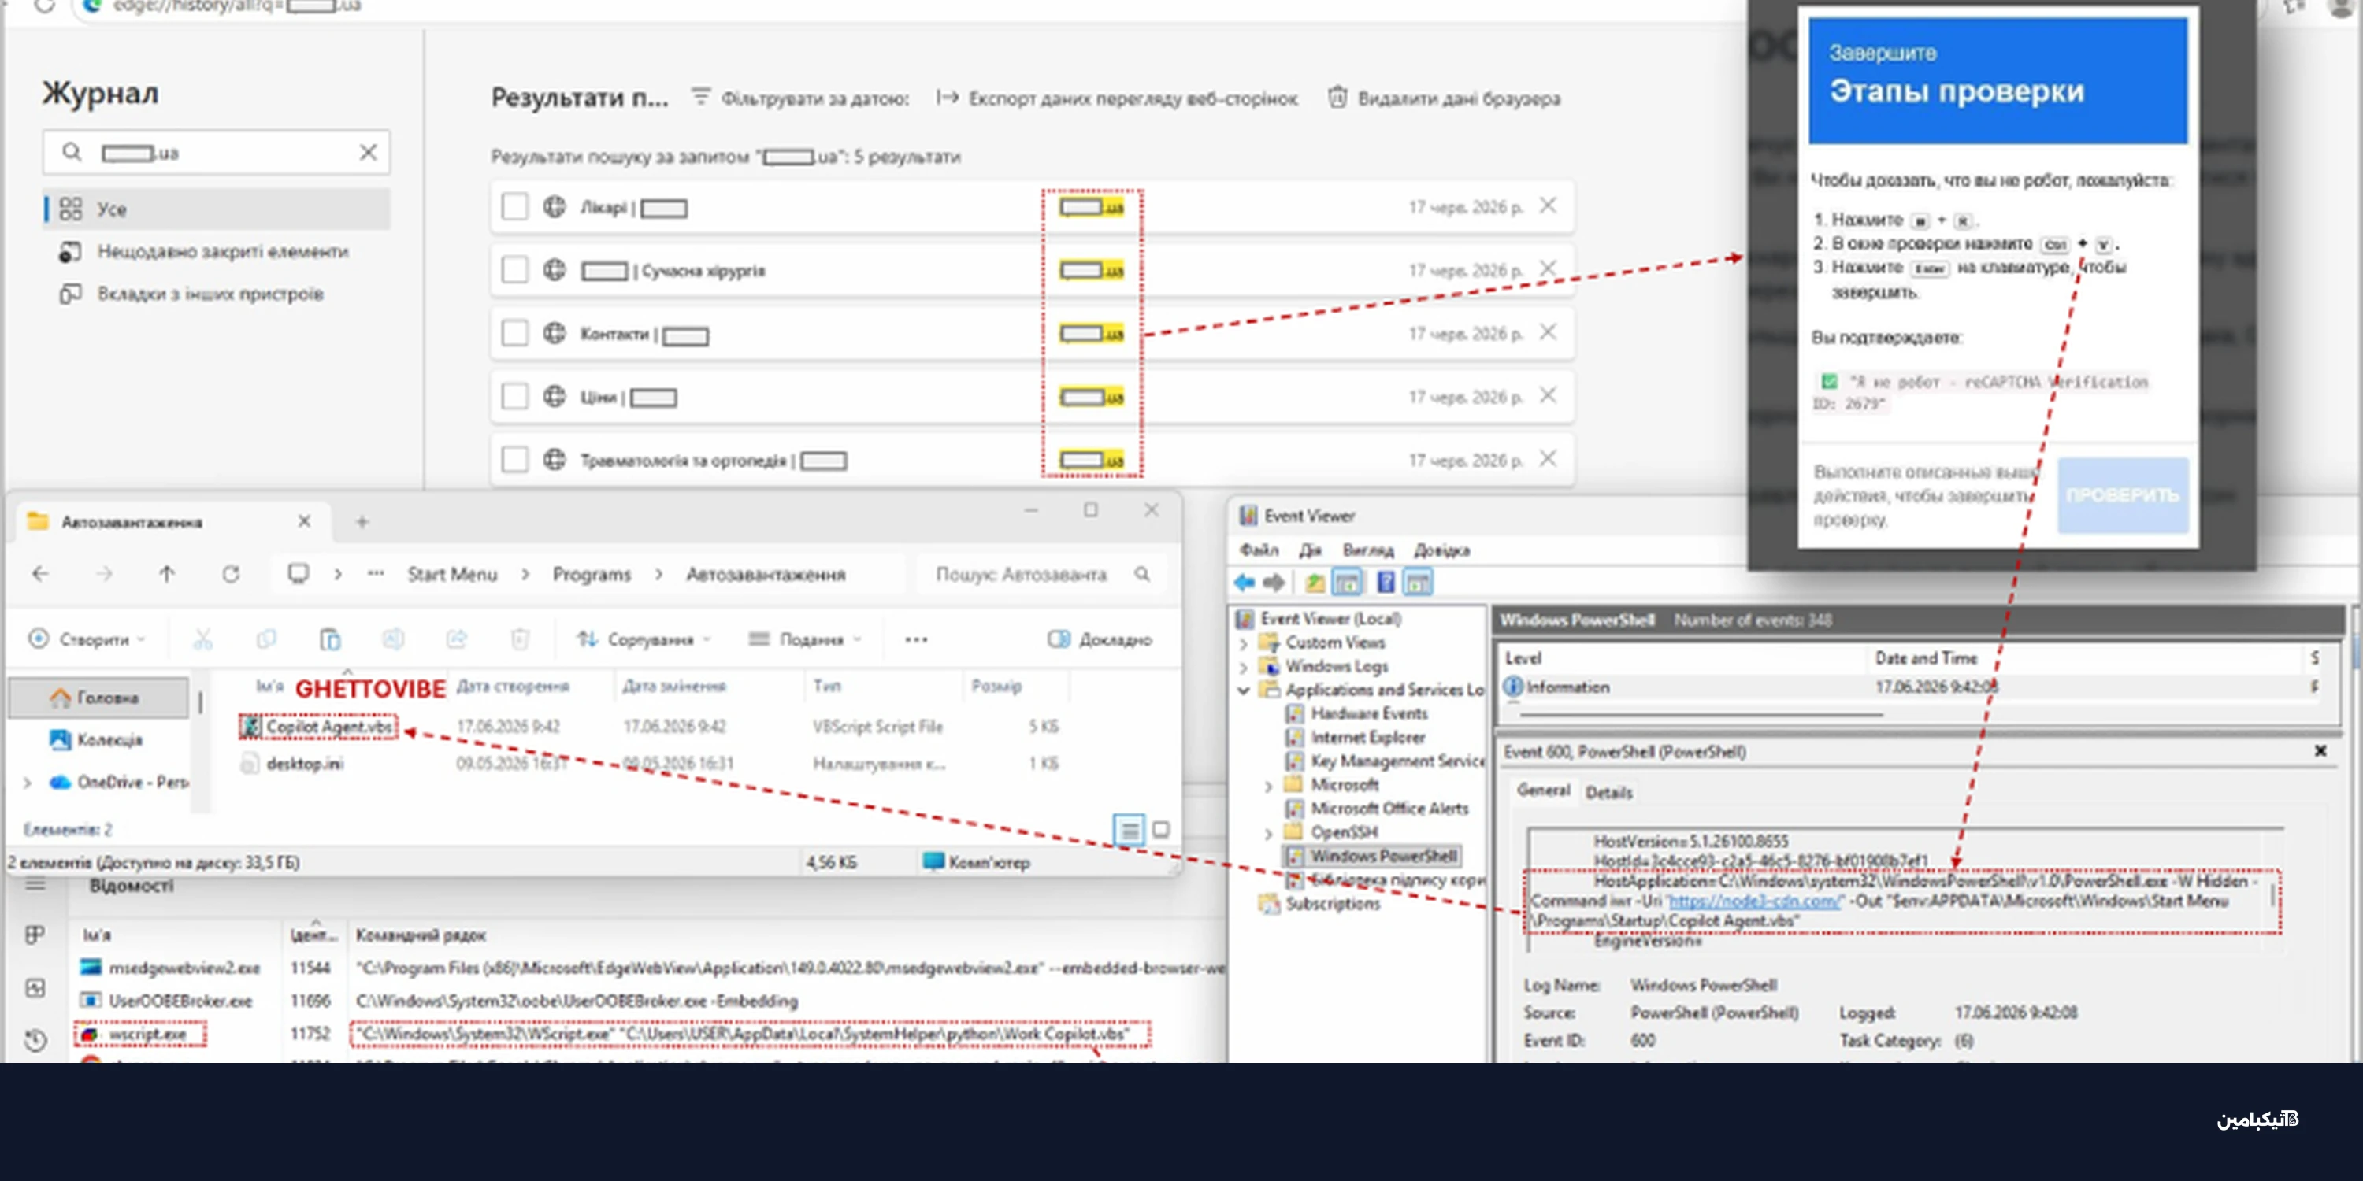Refresh the File Explorer folder view
2363x1181 pixels.
(x=230, y=574)
